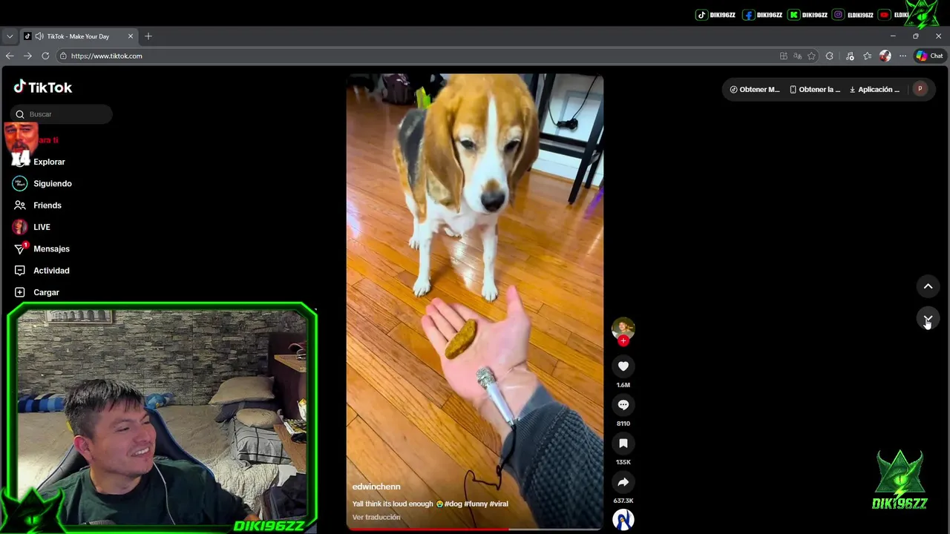
Task: Open the Explorar section
Action: pos(49,162)
